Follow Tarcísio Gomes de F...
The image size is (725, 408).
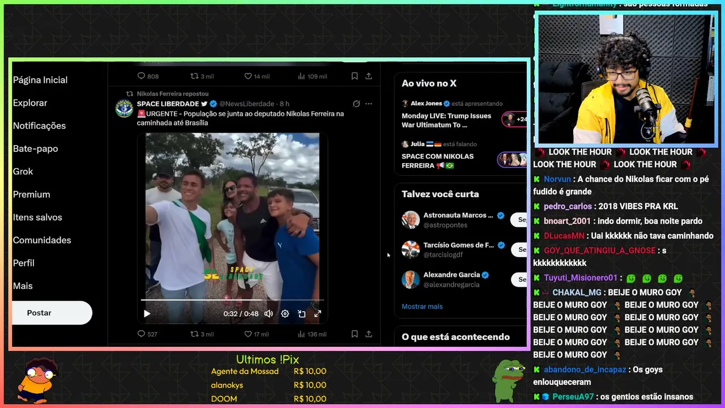point(519,249)
